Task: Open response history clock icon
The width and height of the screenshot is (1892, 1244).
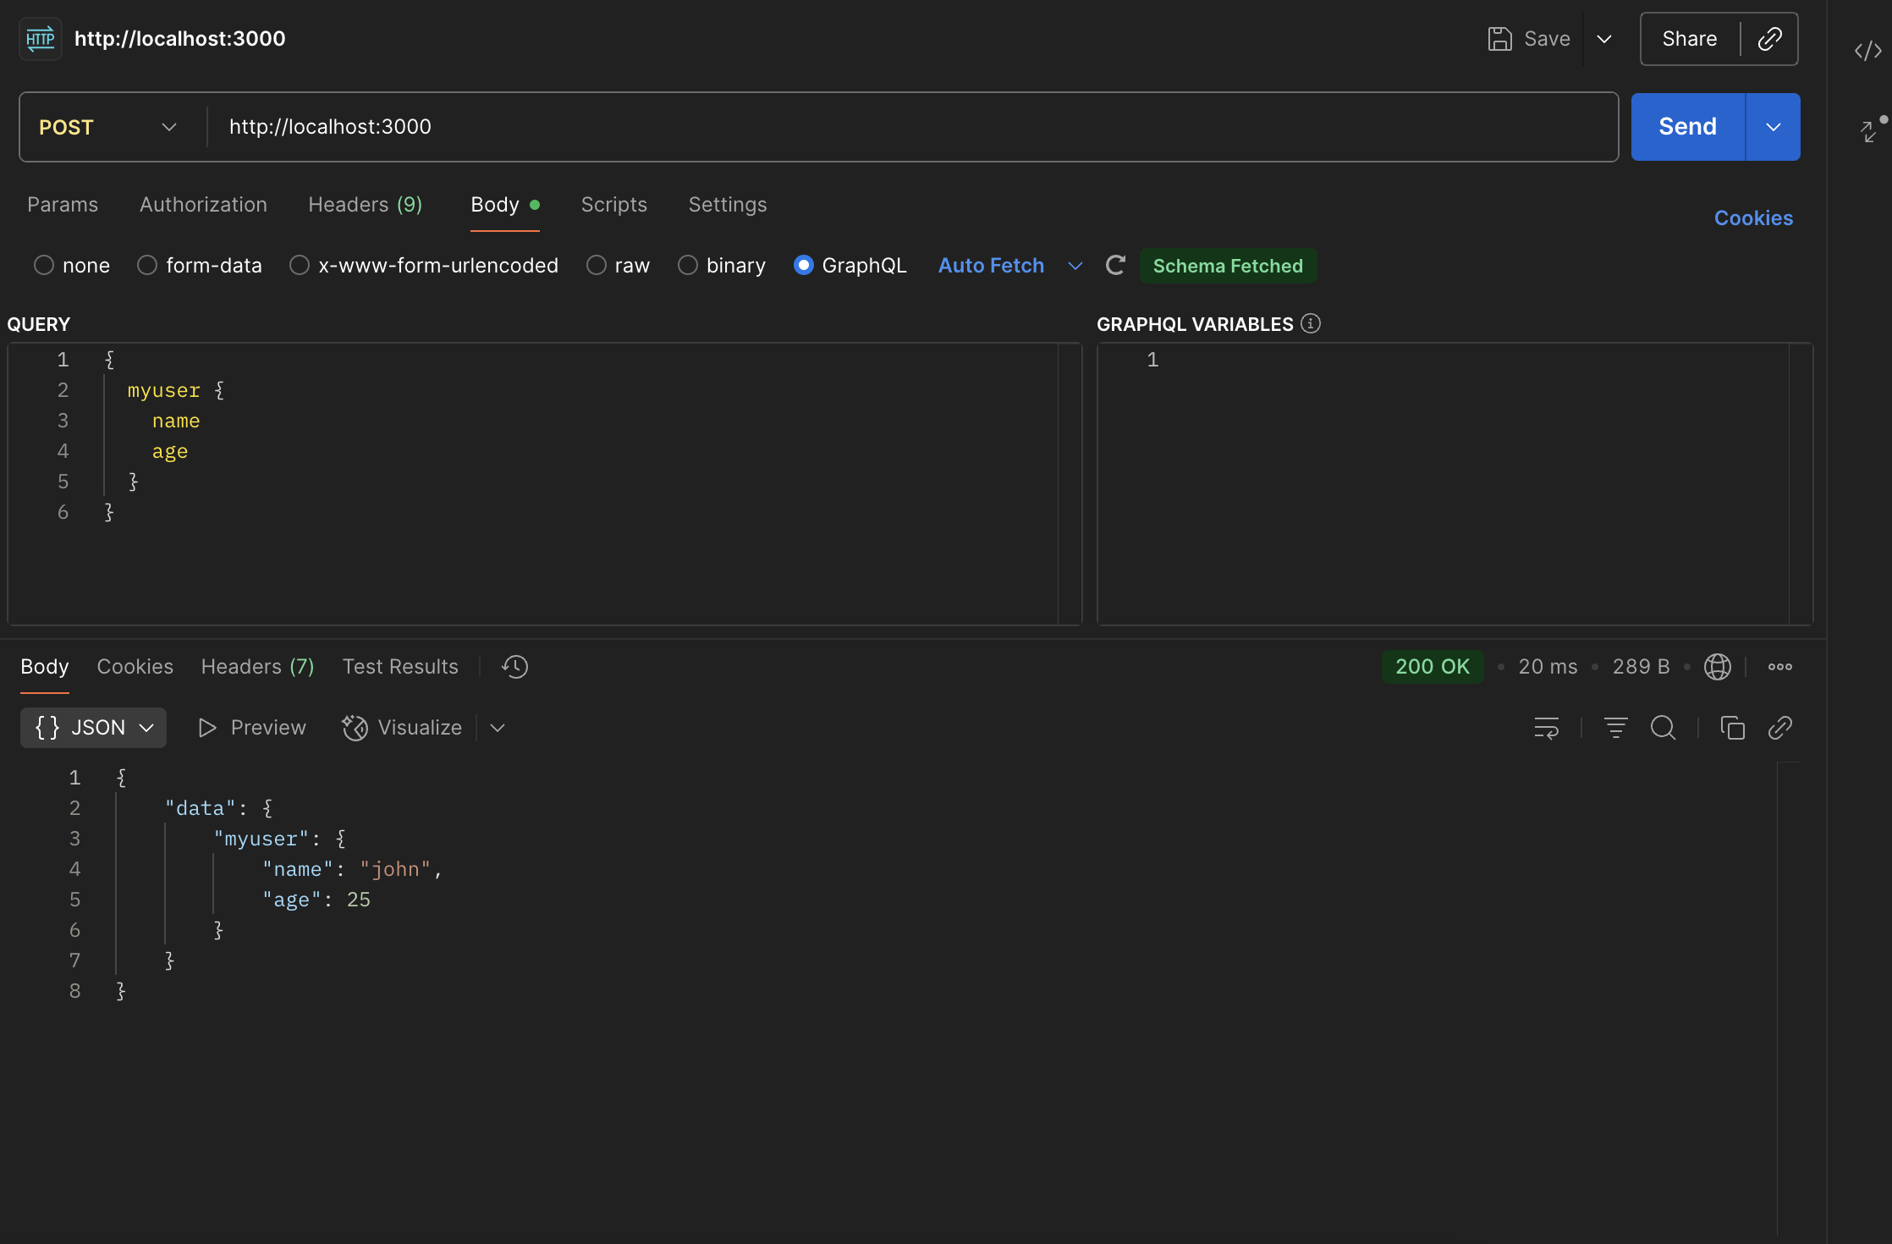Action: click(x=514, y=667)
